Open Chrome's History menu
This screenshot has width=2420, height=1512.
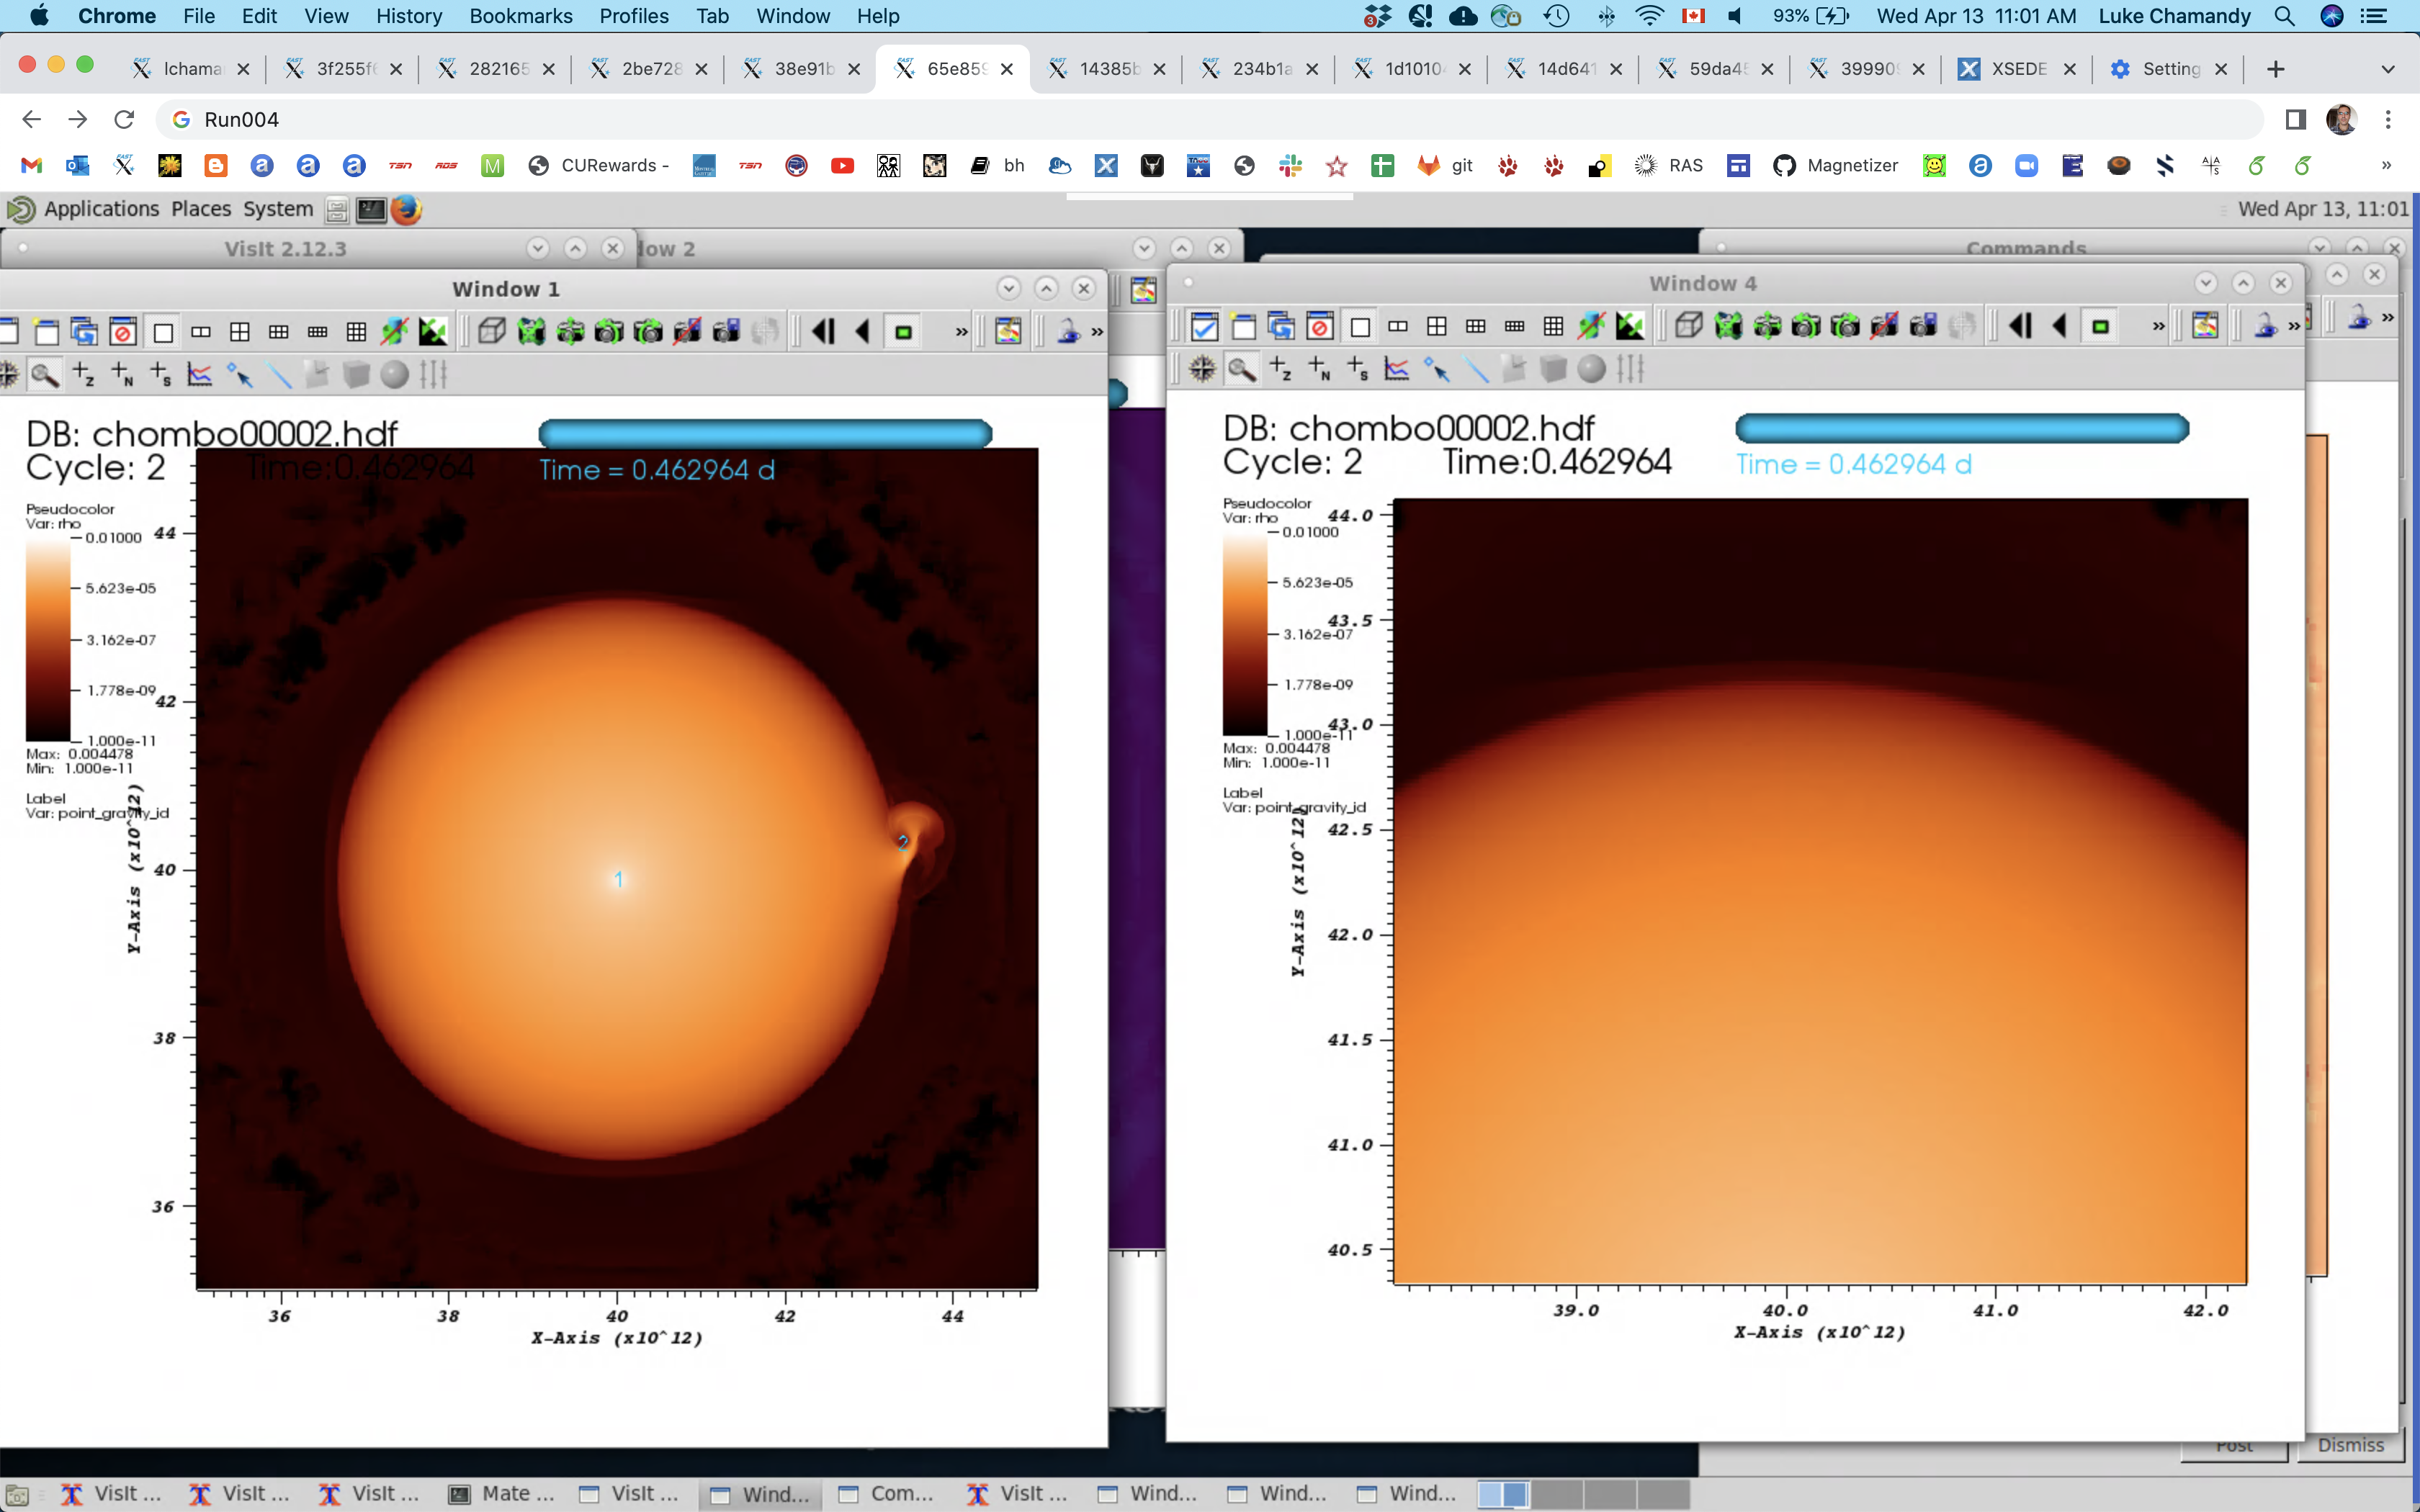pos(409,16)
